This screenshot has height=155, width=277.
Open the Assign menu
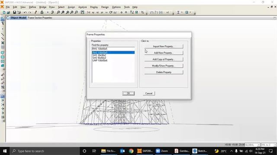point(71,7)
